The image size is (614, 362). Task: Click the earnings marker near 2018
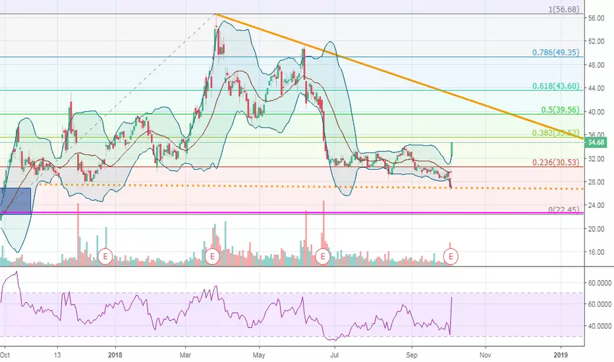(105, 256)
